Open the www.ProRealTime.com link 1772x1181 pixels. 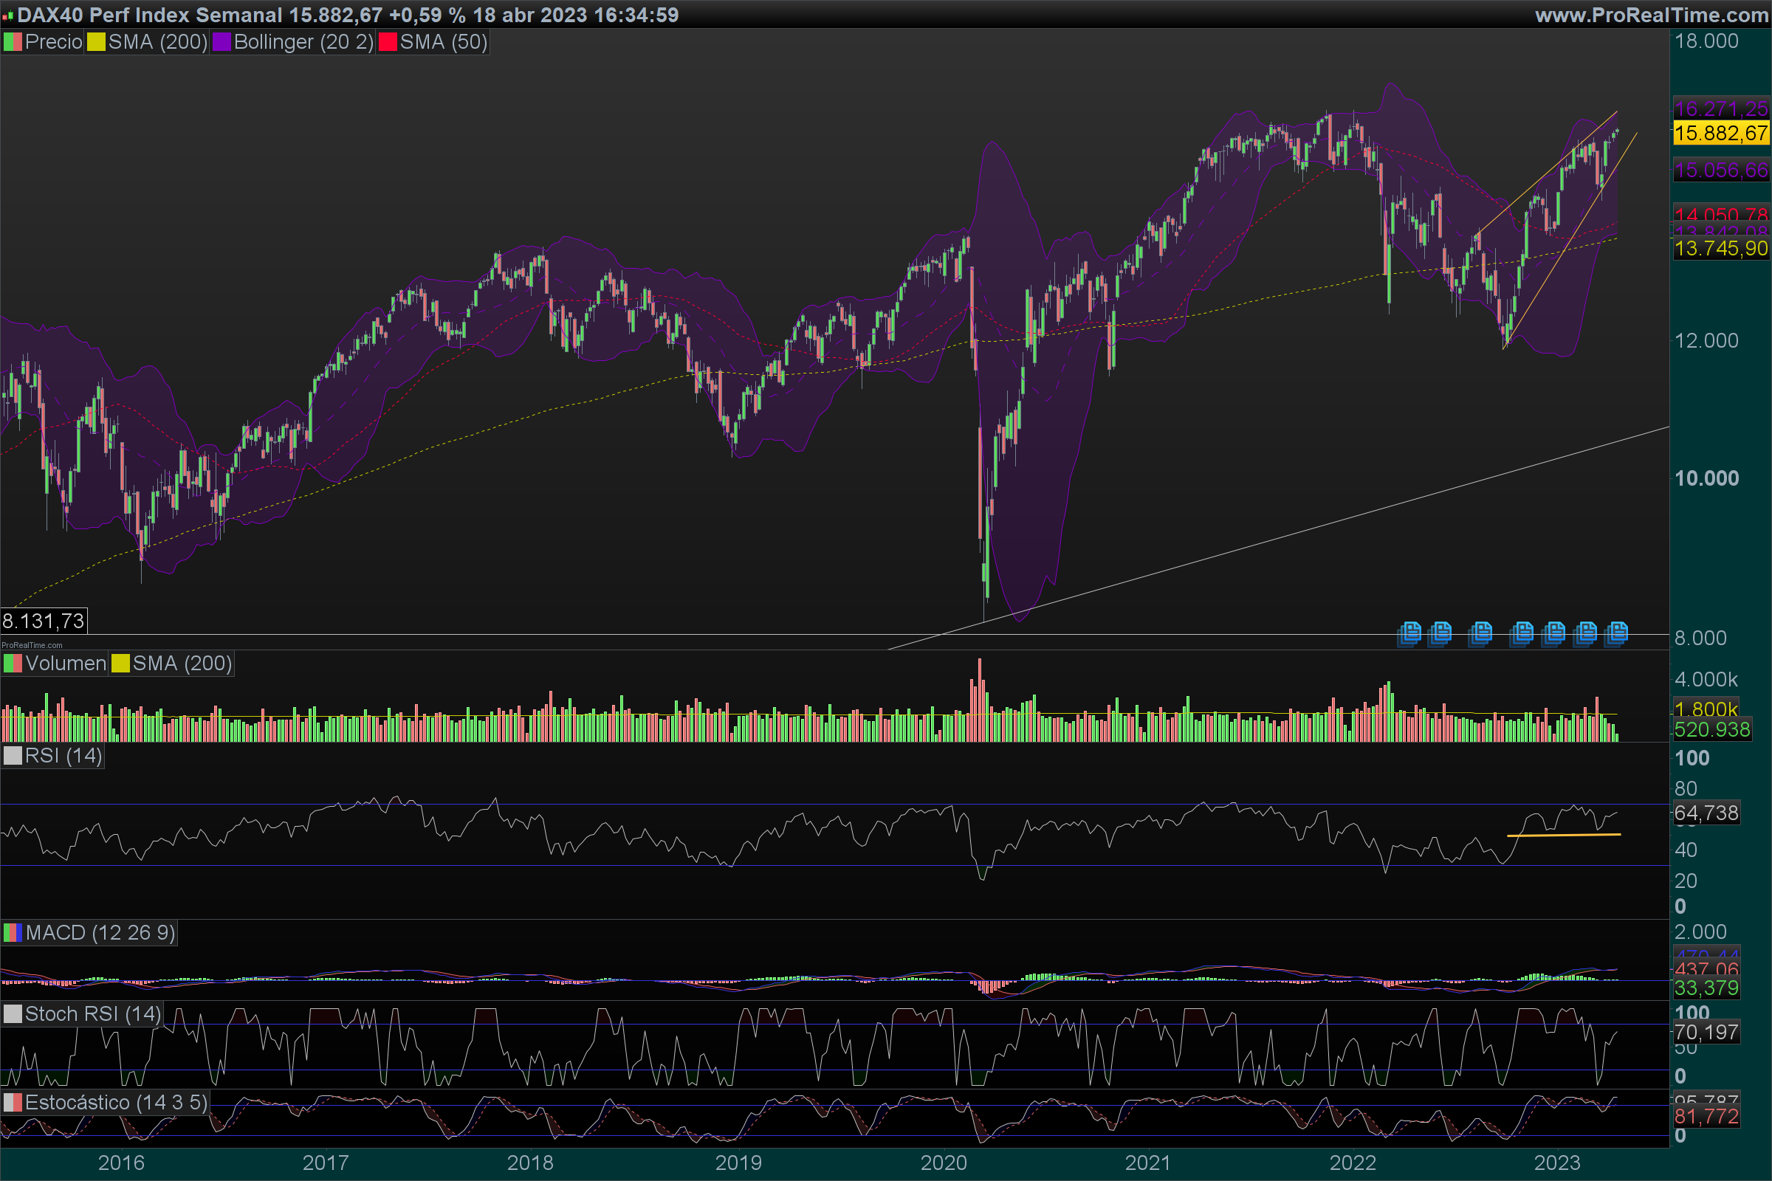tap(1651, 15)
